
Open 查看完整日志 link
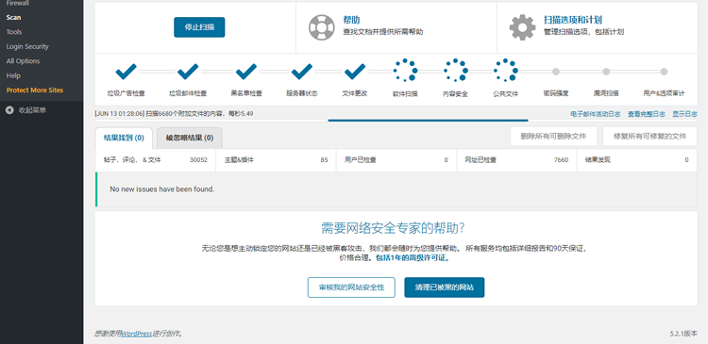[x=646, y=114]
